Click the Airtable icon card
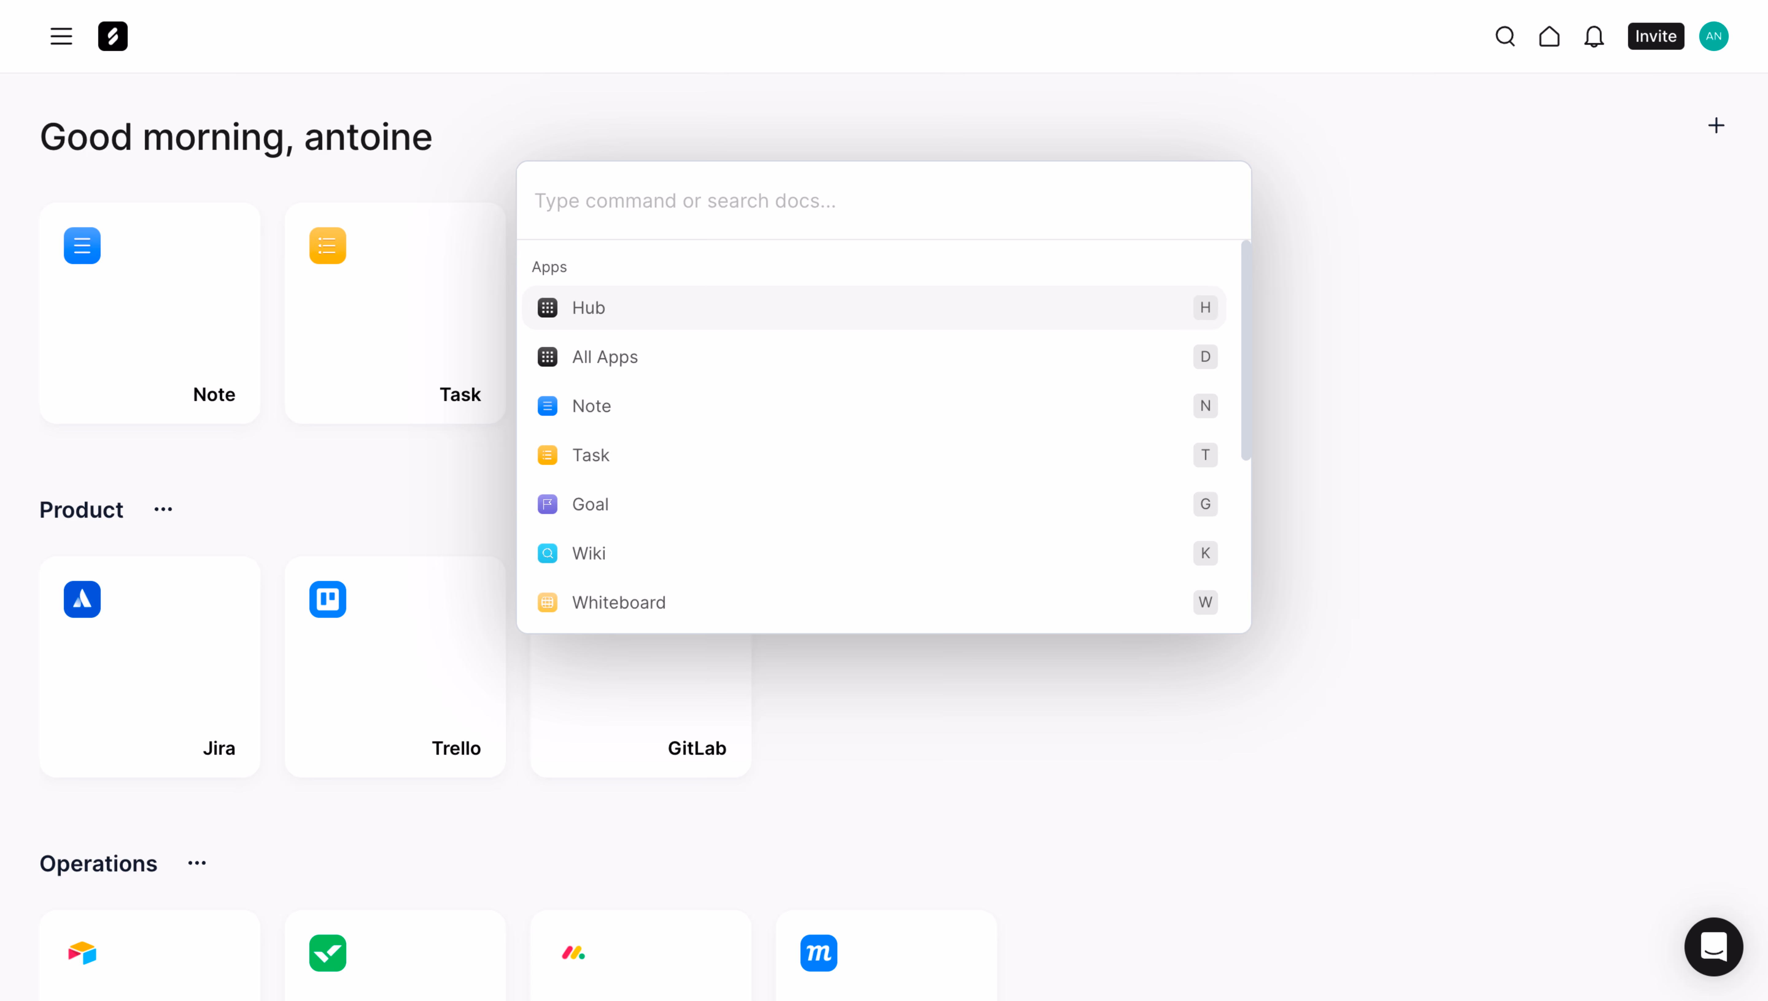 [x=150, y=956]
